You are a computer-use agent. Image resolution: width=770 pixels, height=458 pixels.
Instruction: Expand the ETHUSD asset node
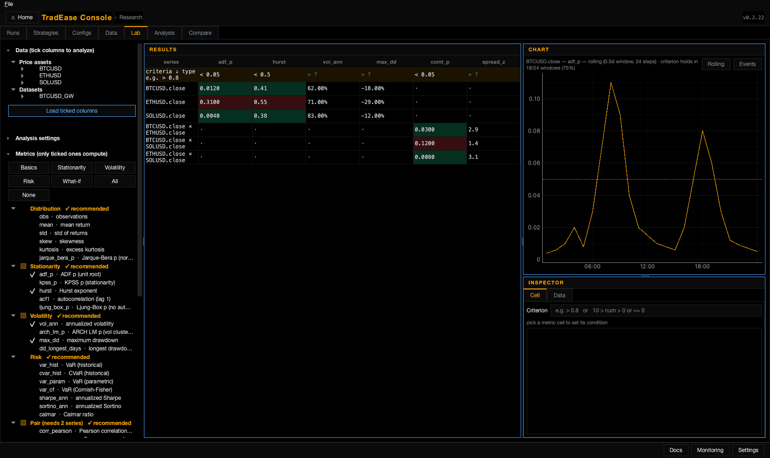point(22,76)
